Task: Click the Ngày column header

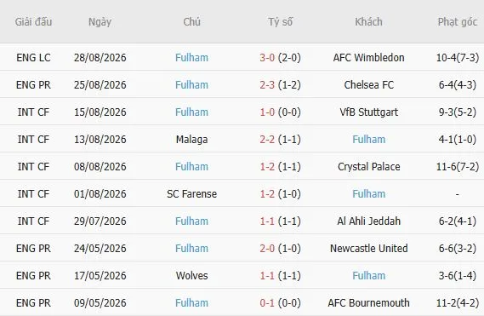Action: (x=100, y=22)
